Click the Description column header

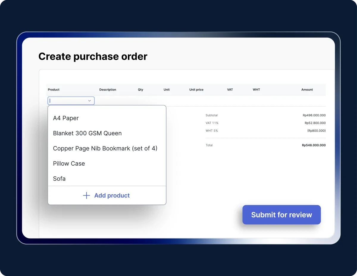(x=108, y=90)
